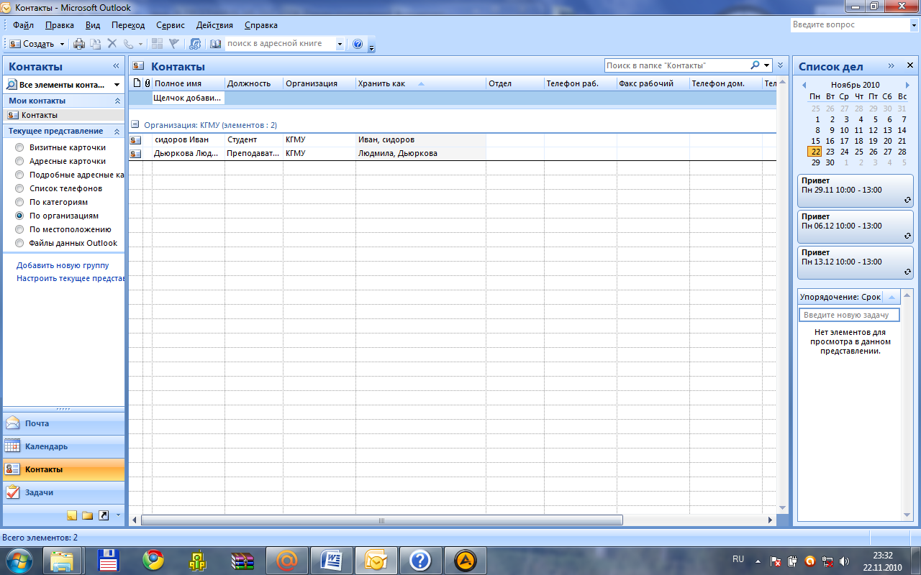Minimize the Список дел pane with chevrons

click(x=891, y=65)
